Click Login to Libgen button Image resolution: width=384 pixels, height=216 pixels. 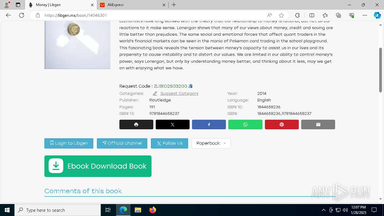pos(69,143)
